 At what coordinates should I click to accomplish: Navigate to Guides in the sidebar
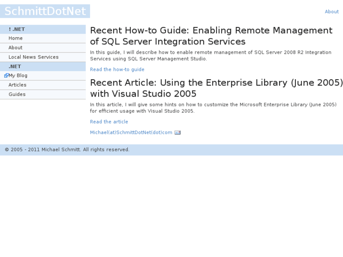tap(17, 94)
